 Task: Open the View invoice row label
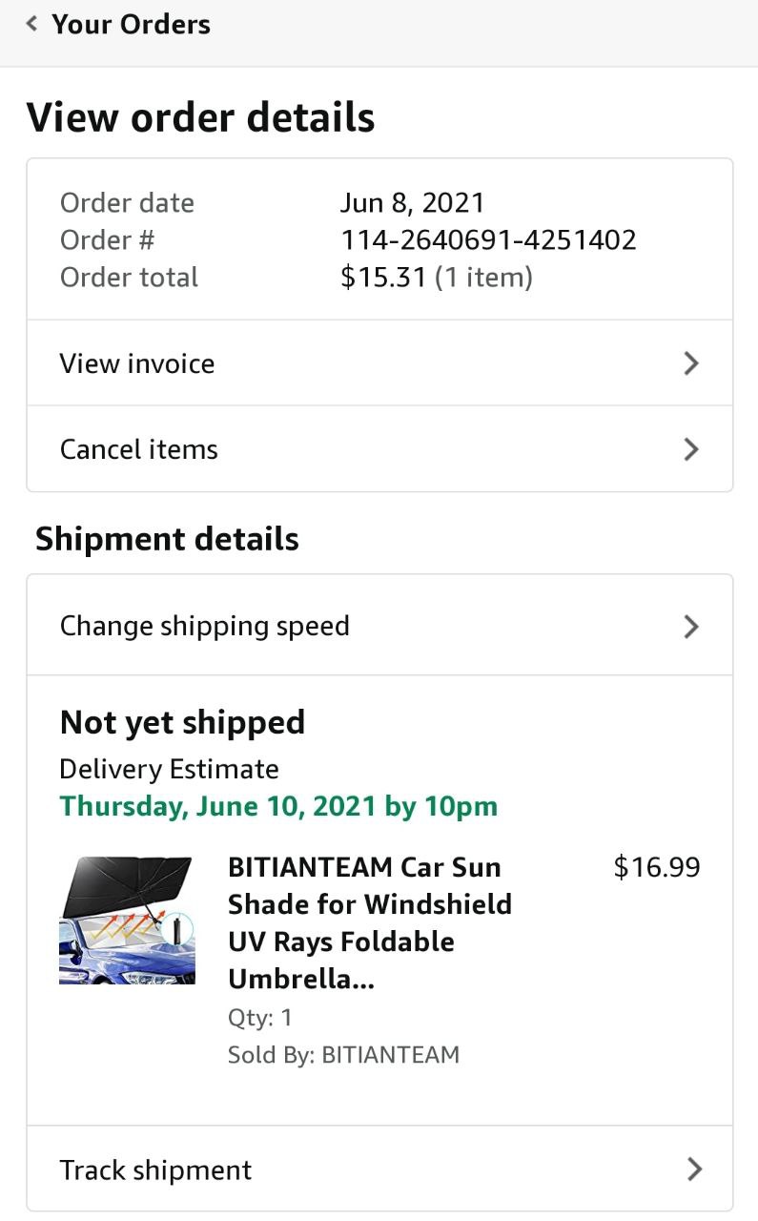(137, 363)
